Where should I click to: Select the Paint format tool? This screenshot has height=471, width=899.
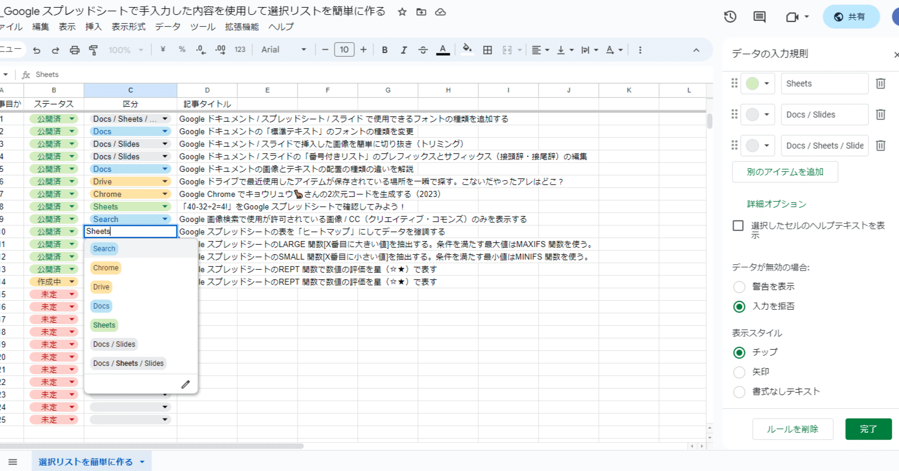click(x=93, y=50)
